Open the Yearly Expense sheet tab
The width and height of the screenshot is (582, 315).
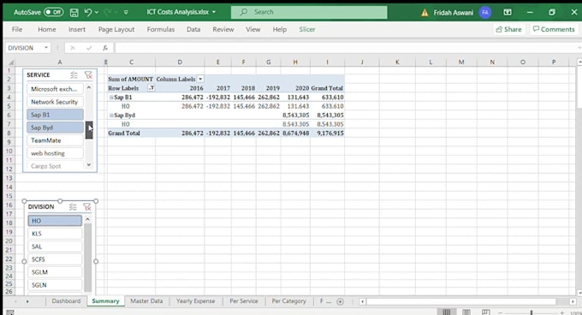(x=196, y=301)
